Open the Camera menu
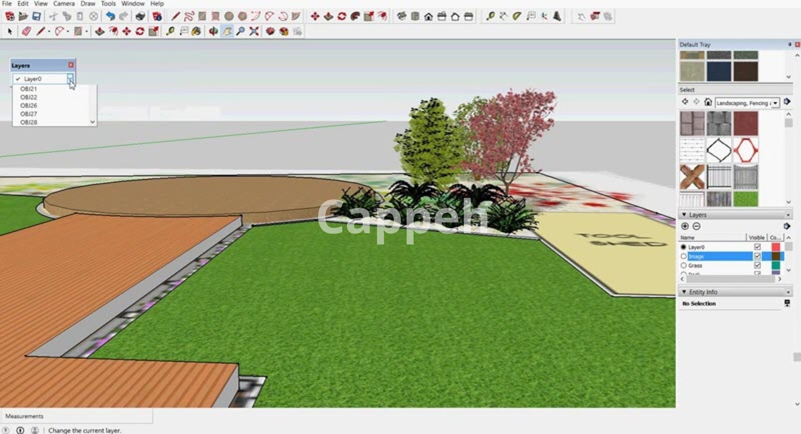Viewport: 801px width, 434px height. click(x=64, y=3)
